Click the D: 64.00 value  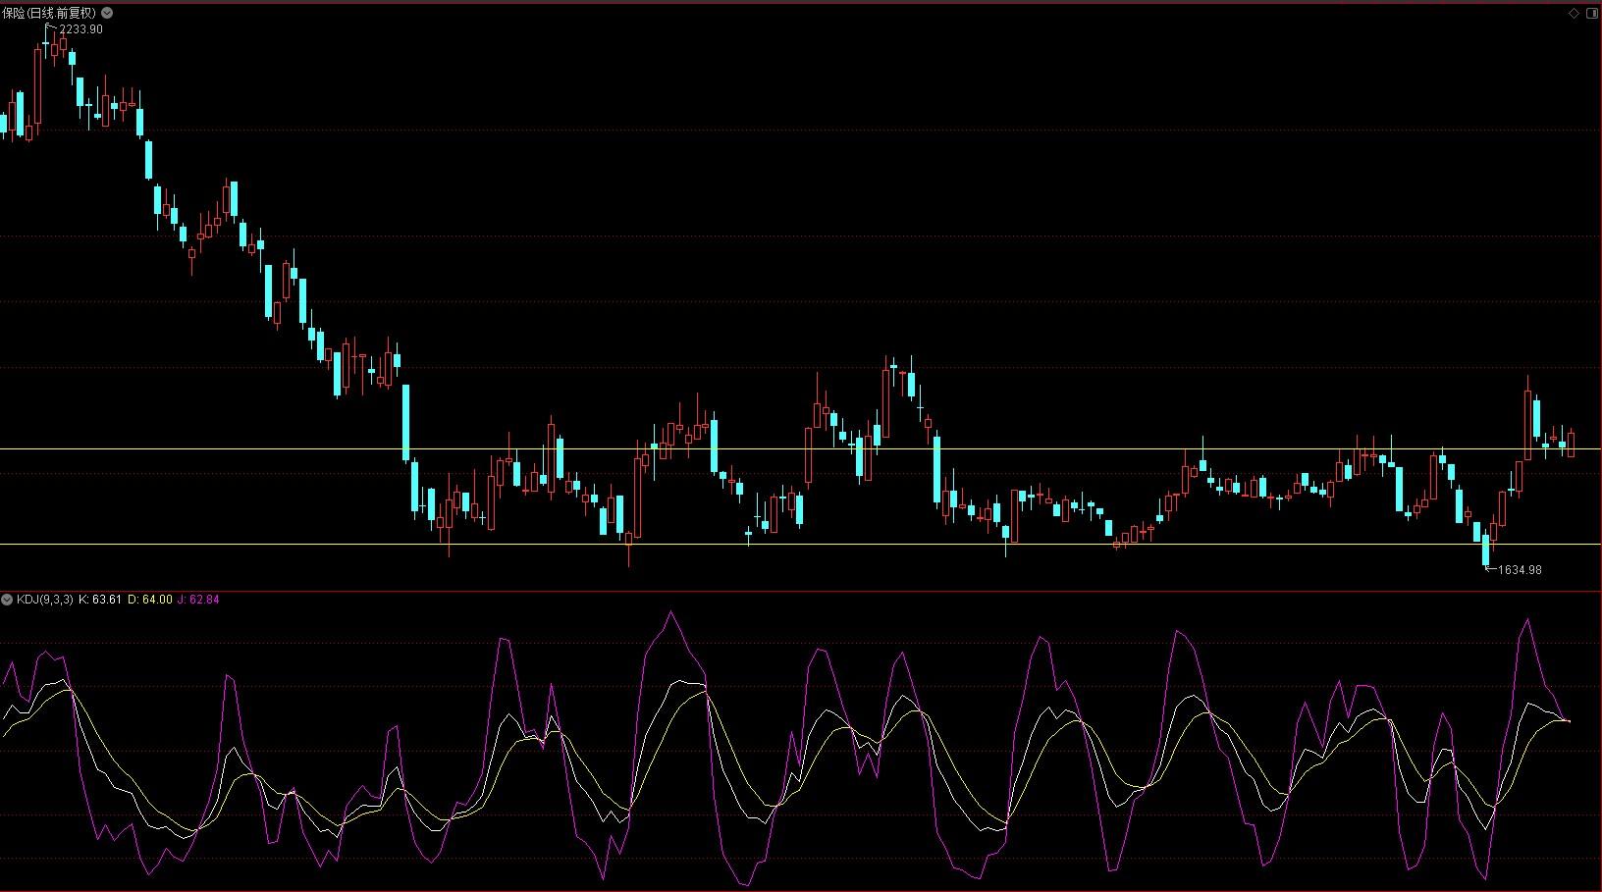(x=150, y=599)
